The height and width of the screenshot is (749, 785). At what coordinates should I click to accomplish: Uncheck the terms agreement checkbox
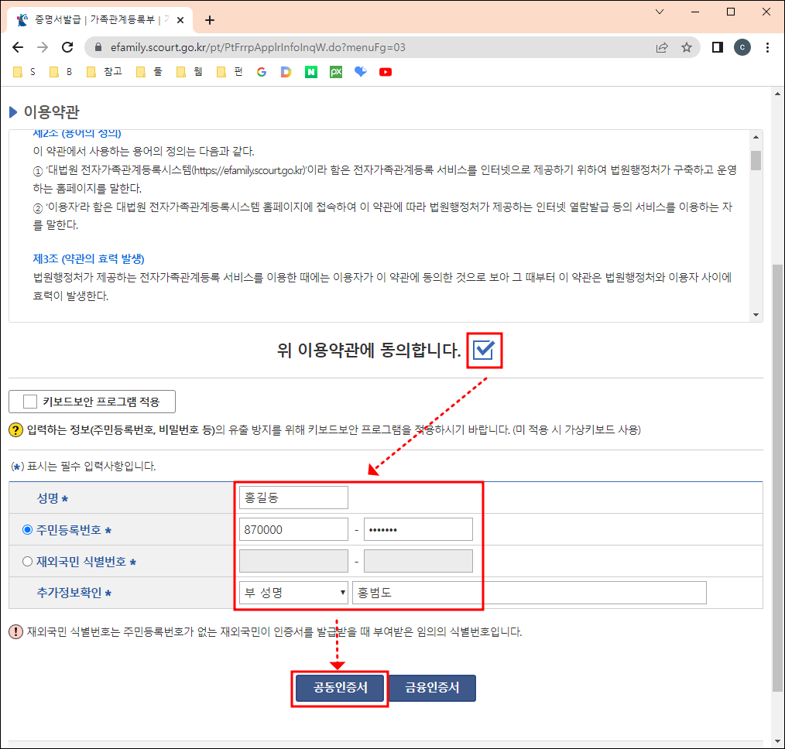point(484,350)
